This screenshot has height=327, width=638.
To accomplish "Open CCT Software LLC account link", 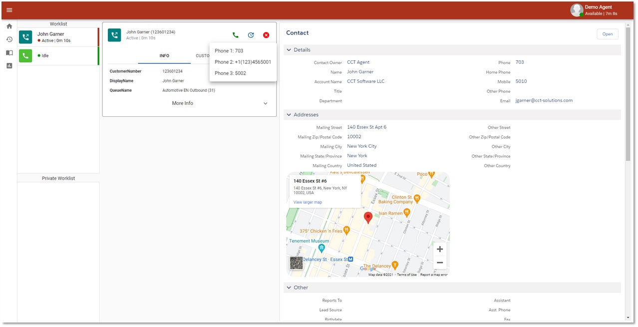I will point(366,81).
